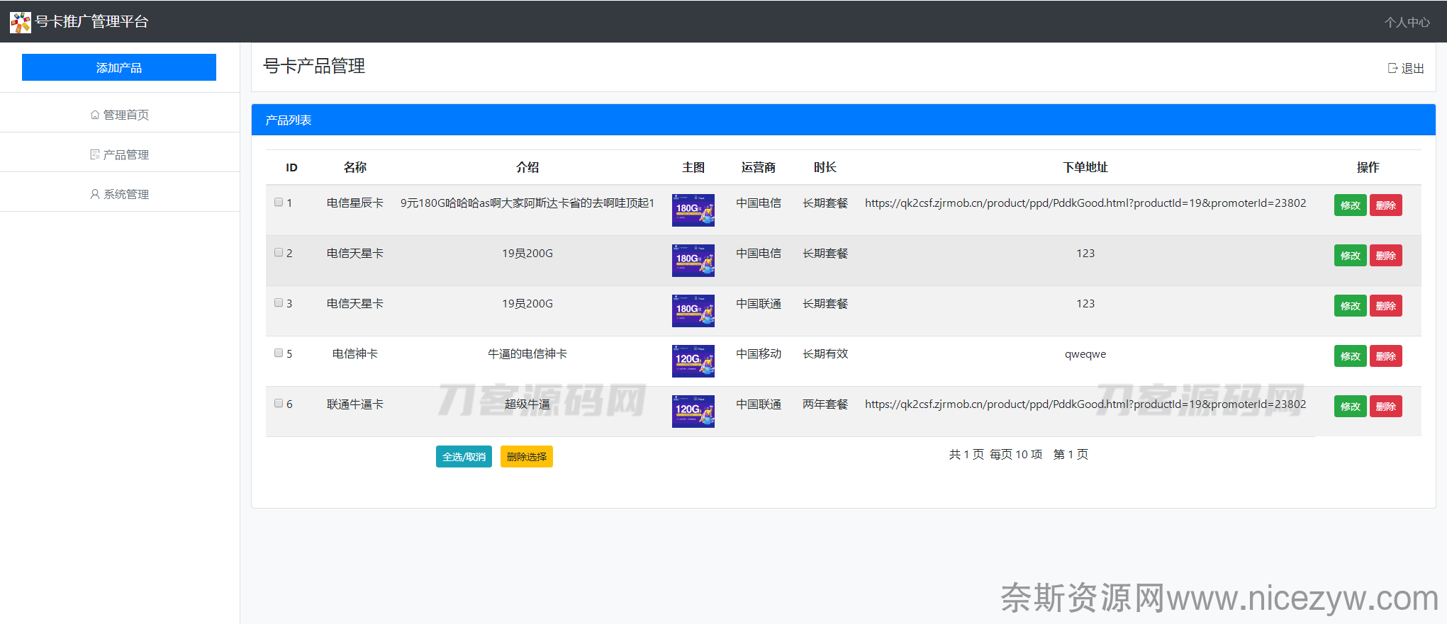The width and height of the screenshot is (1447, 624).
Task: Click 中国移动 carrier cell
Action: [x=758, y=354]
